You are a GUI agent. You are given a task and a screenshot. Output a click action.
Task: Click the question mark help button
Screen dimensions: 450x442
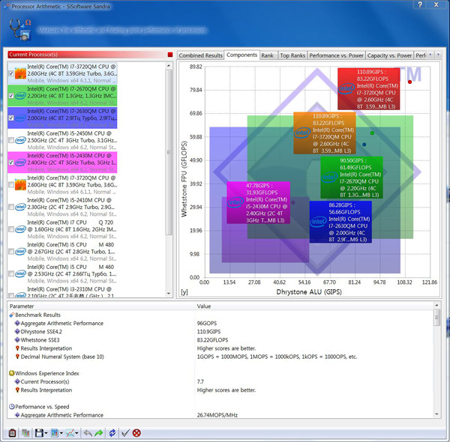pyautogui.click(x=420, y=4)
